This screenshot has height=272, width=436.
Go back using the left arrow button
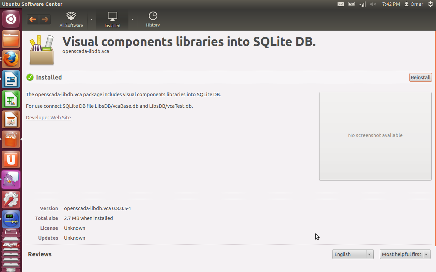(x=33, y=20)
